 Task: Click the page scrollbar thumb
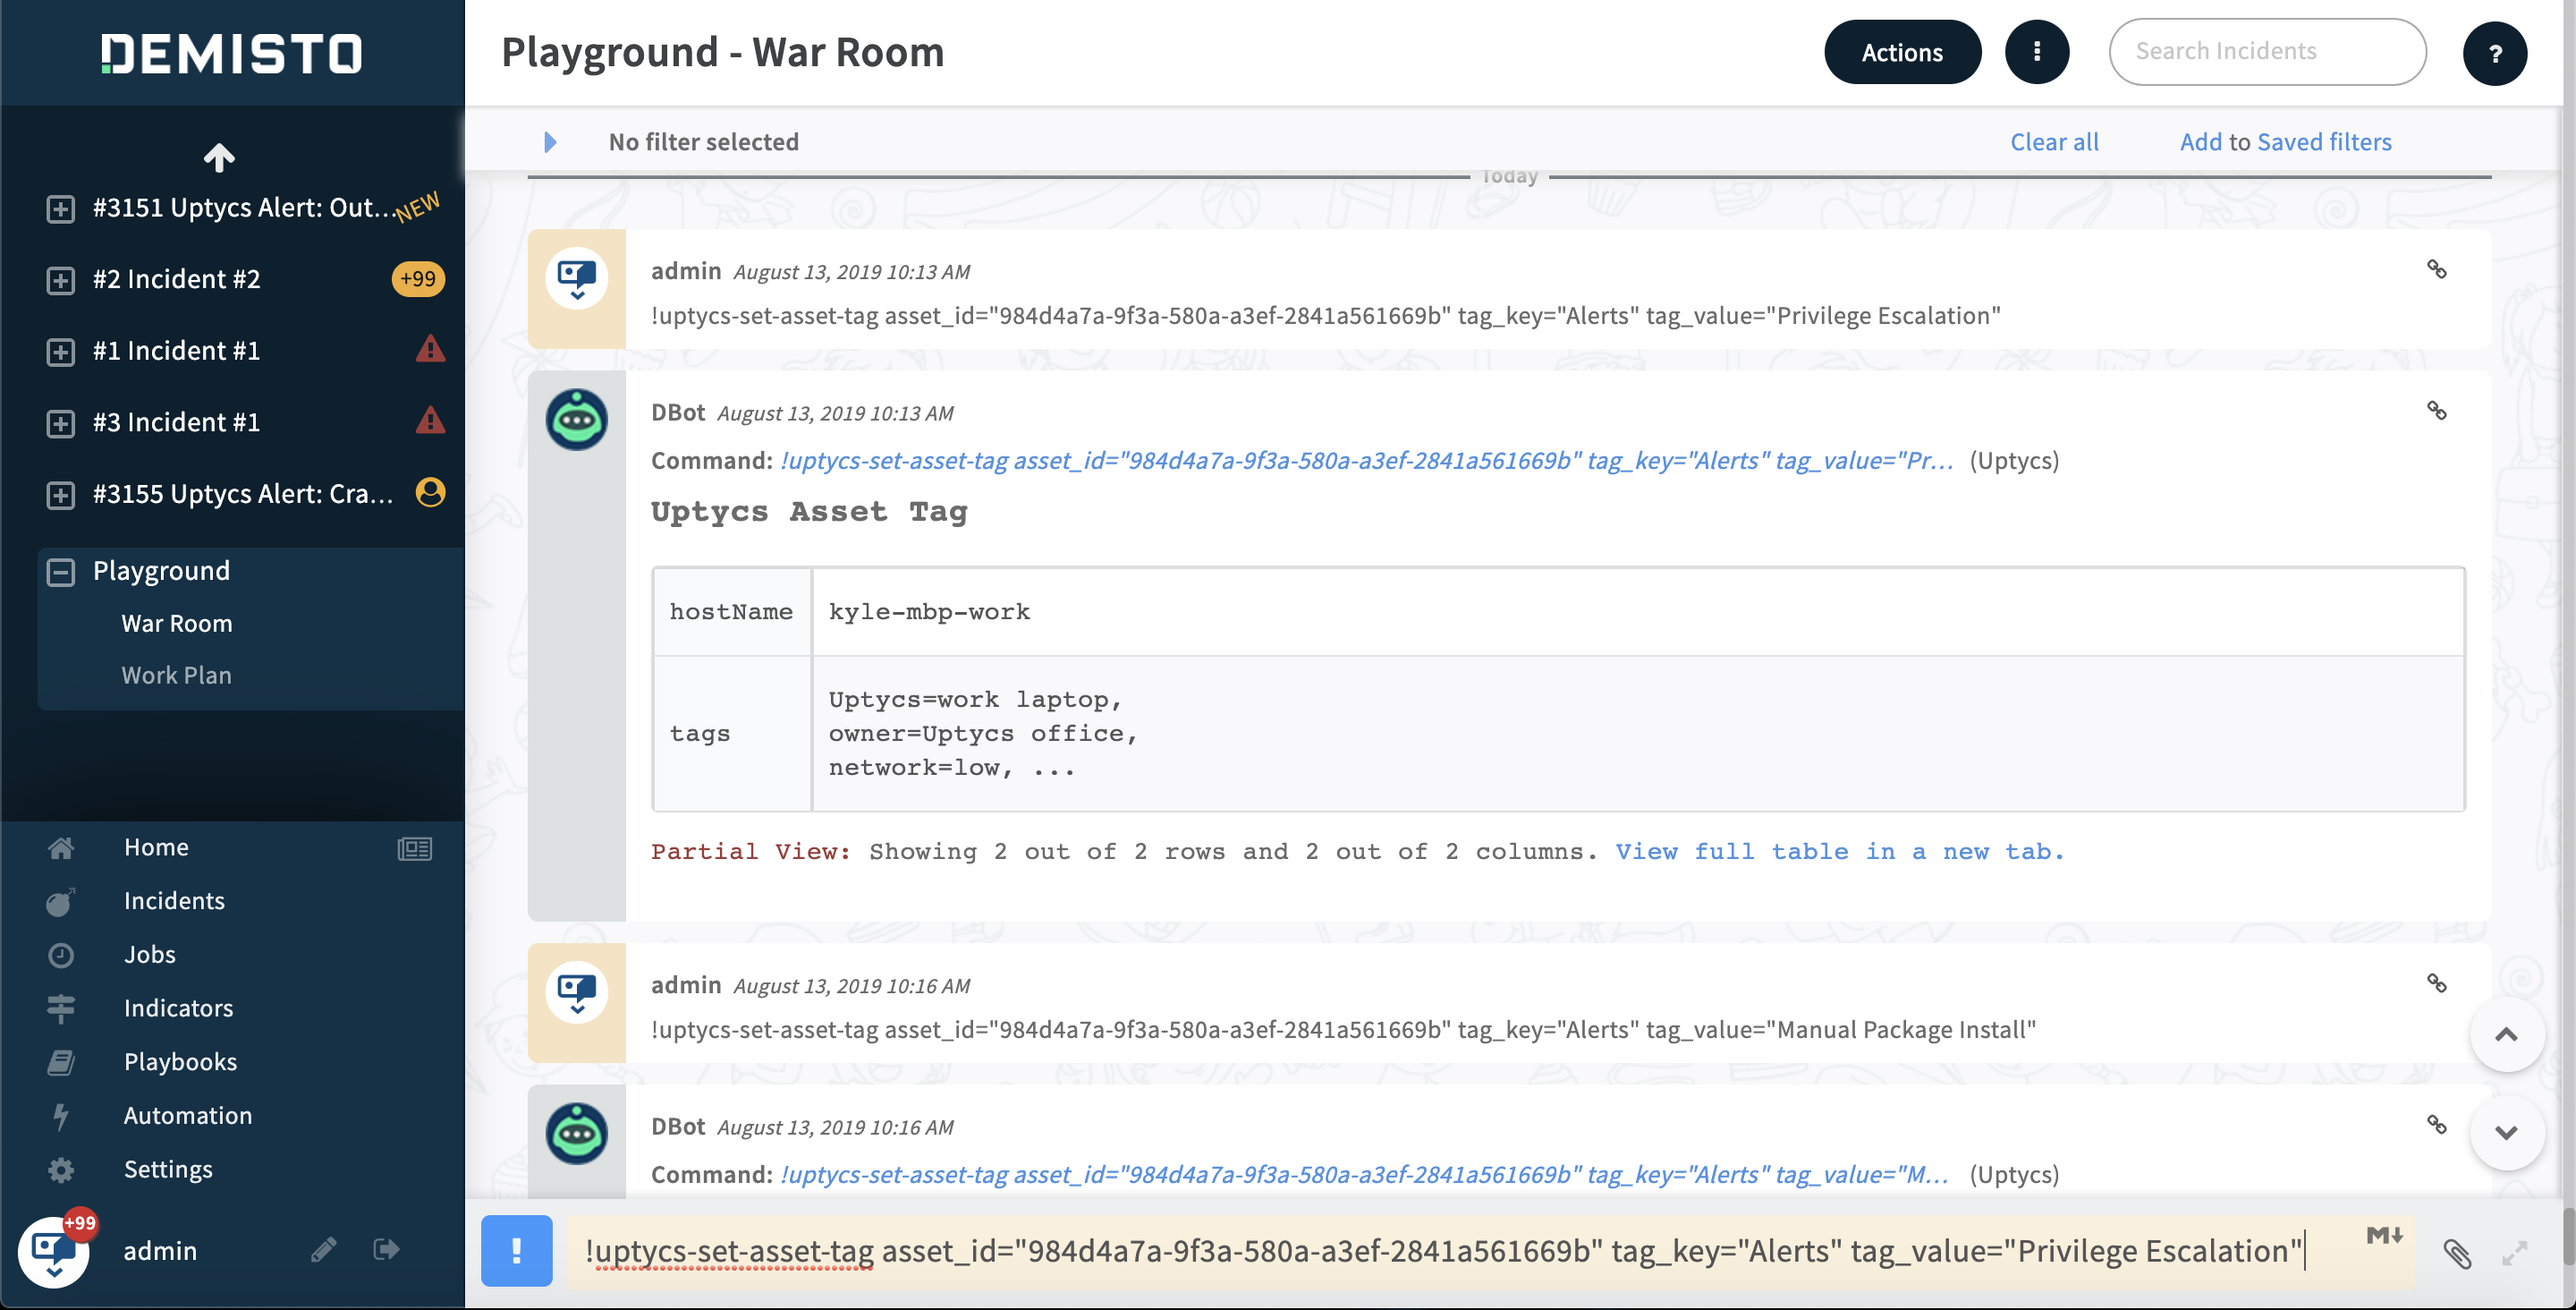pos(2569,1237)
